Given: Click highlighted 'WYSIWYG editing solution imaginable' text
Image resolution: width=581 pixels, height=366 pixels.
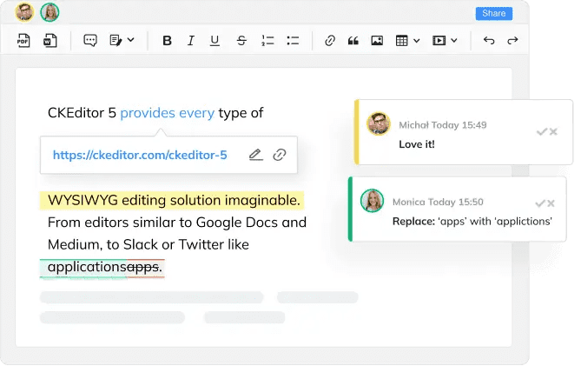Looking at the screenshot, I should (174, 200).
